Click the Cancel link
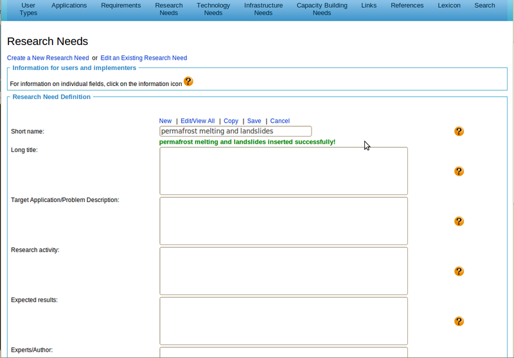The height and width of the screenshot is (358, 514). coord(279,121)
